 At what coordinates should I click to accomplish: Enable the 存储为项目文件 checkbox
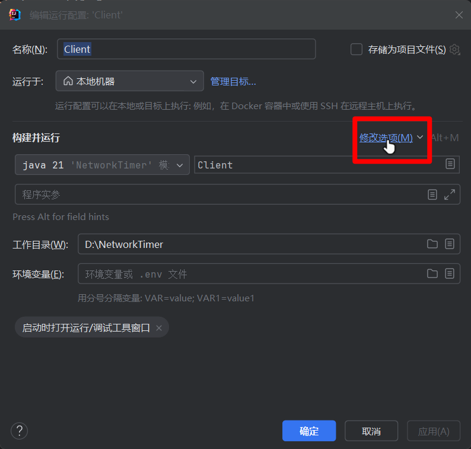point(357,50)
